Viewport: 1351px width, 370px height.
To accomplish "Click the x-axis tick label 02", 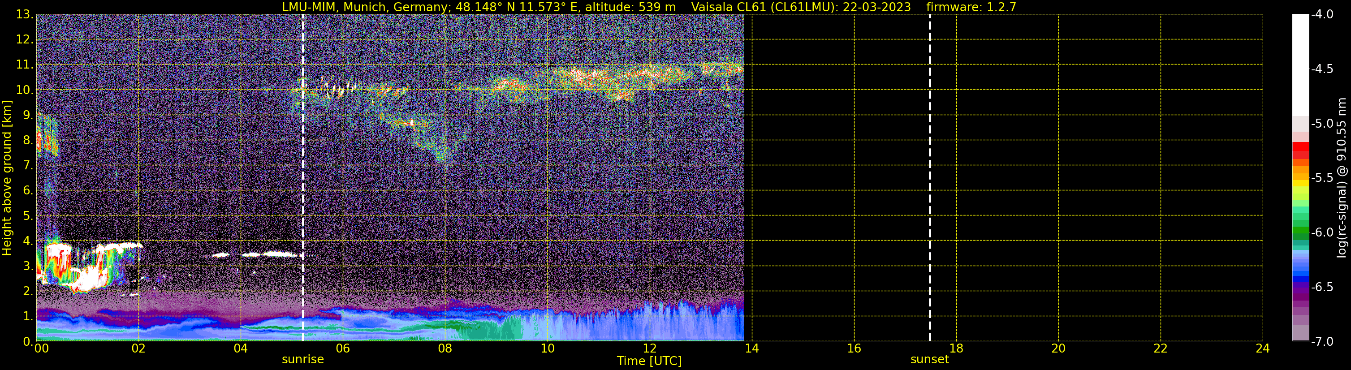I will click(138, 348).
